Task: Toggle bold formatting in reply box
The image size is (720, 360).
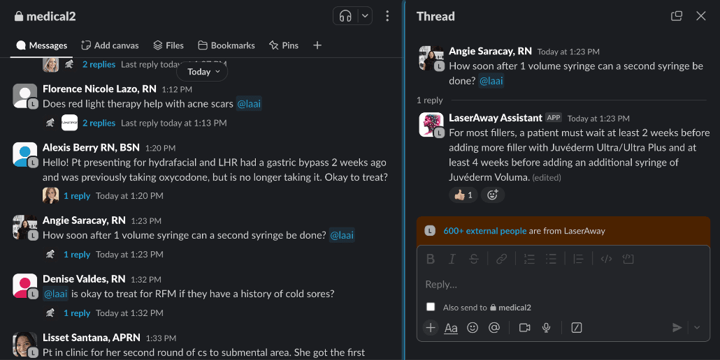Action: pos(431,259)
